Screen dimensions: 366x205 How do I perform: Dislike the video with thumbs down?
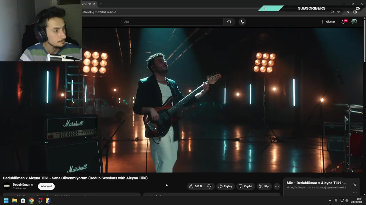[x=209, y=186]
